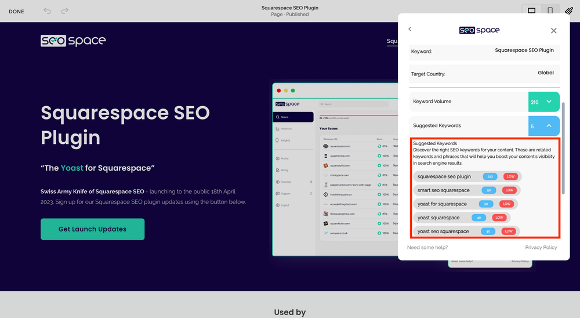Click the search box in the dashboard mockup
The height and width of the screenshot is (318, 580).
pos(354,104)
